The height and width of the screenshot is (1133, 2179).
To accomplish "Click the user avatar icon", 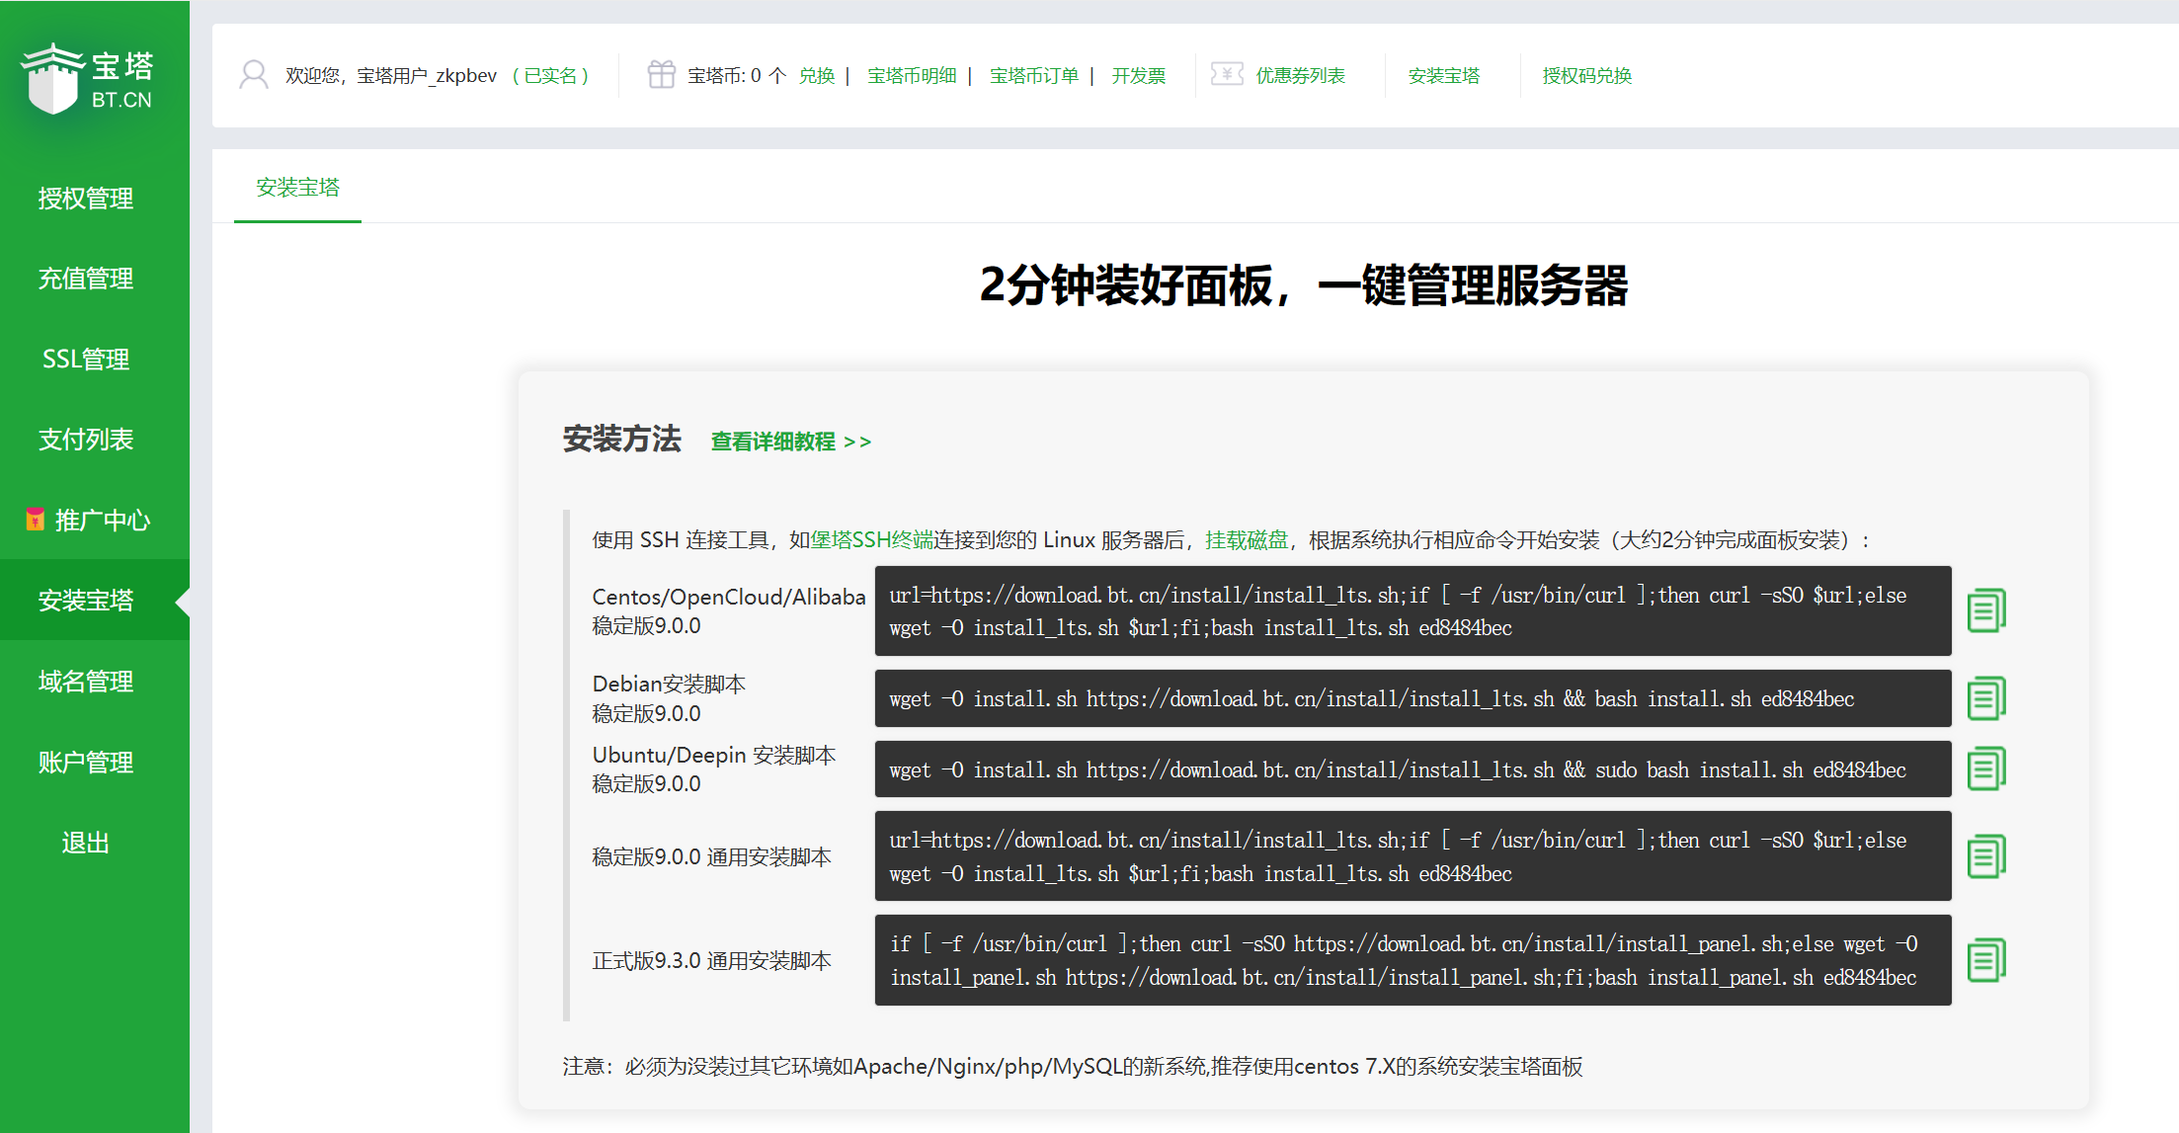I will click(254, 75).
